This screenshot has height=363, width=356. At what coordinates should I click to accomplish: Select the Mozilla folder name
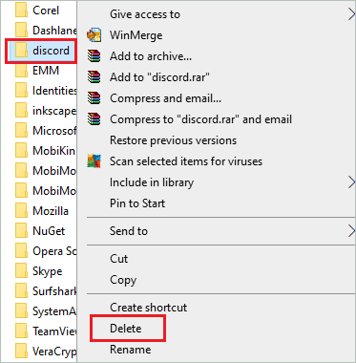[x=51, y=211]
